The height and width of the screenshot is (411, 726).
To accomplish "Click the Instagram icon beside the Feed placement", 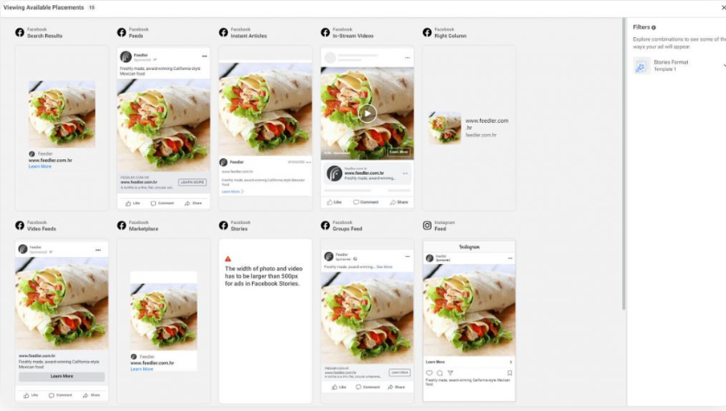I will pos(427,226).
